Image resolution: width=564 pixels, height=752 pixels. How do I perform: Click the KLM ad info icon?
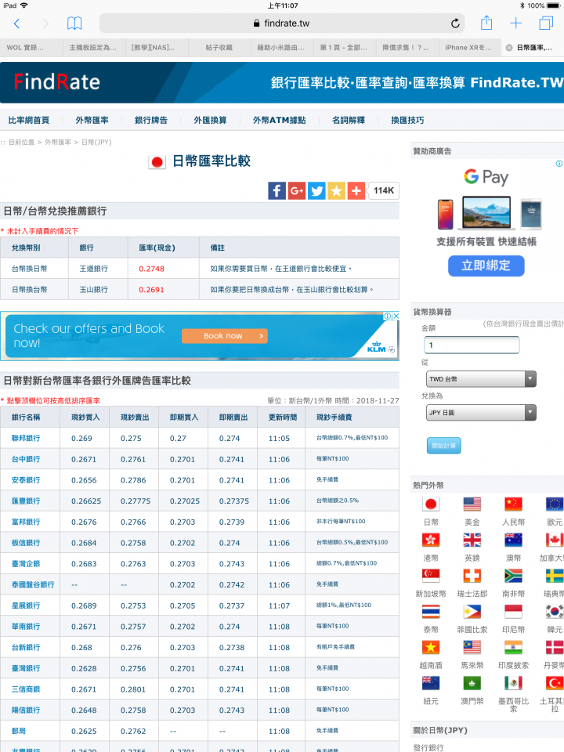pyautogui.click(x=388, y=316)
